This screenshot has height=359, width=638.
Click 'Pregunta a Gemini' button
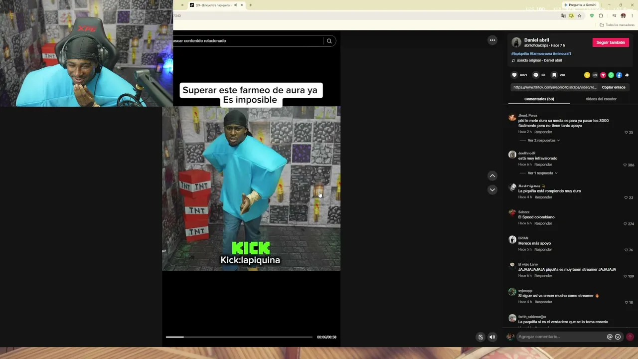580,5
